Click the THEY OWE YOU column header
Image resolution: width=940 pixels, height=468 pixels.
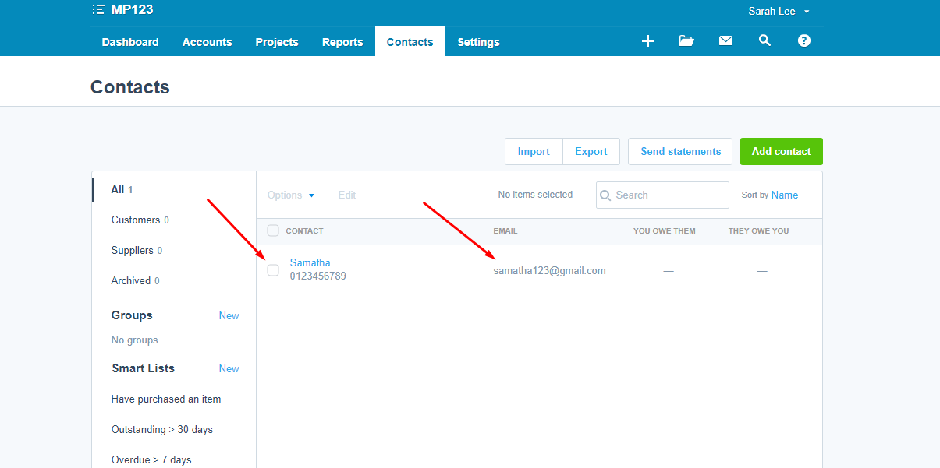759,230
